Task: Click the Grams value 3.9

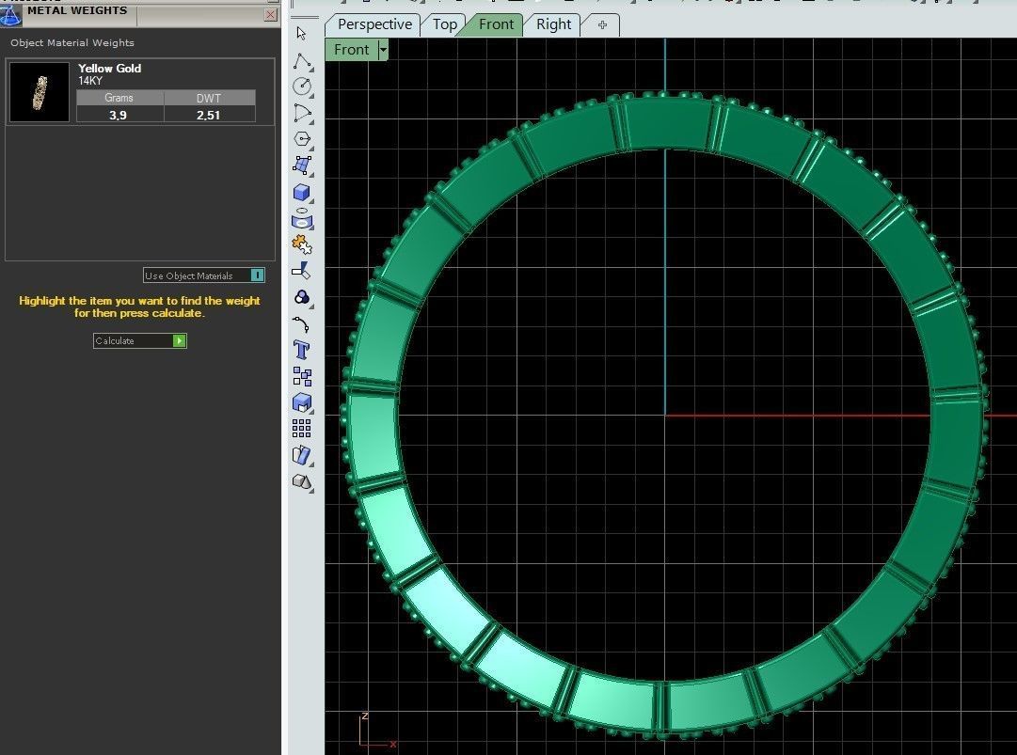Action: coord(118,115)
